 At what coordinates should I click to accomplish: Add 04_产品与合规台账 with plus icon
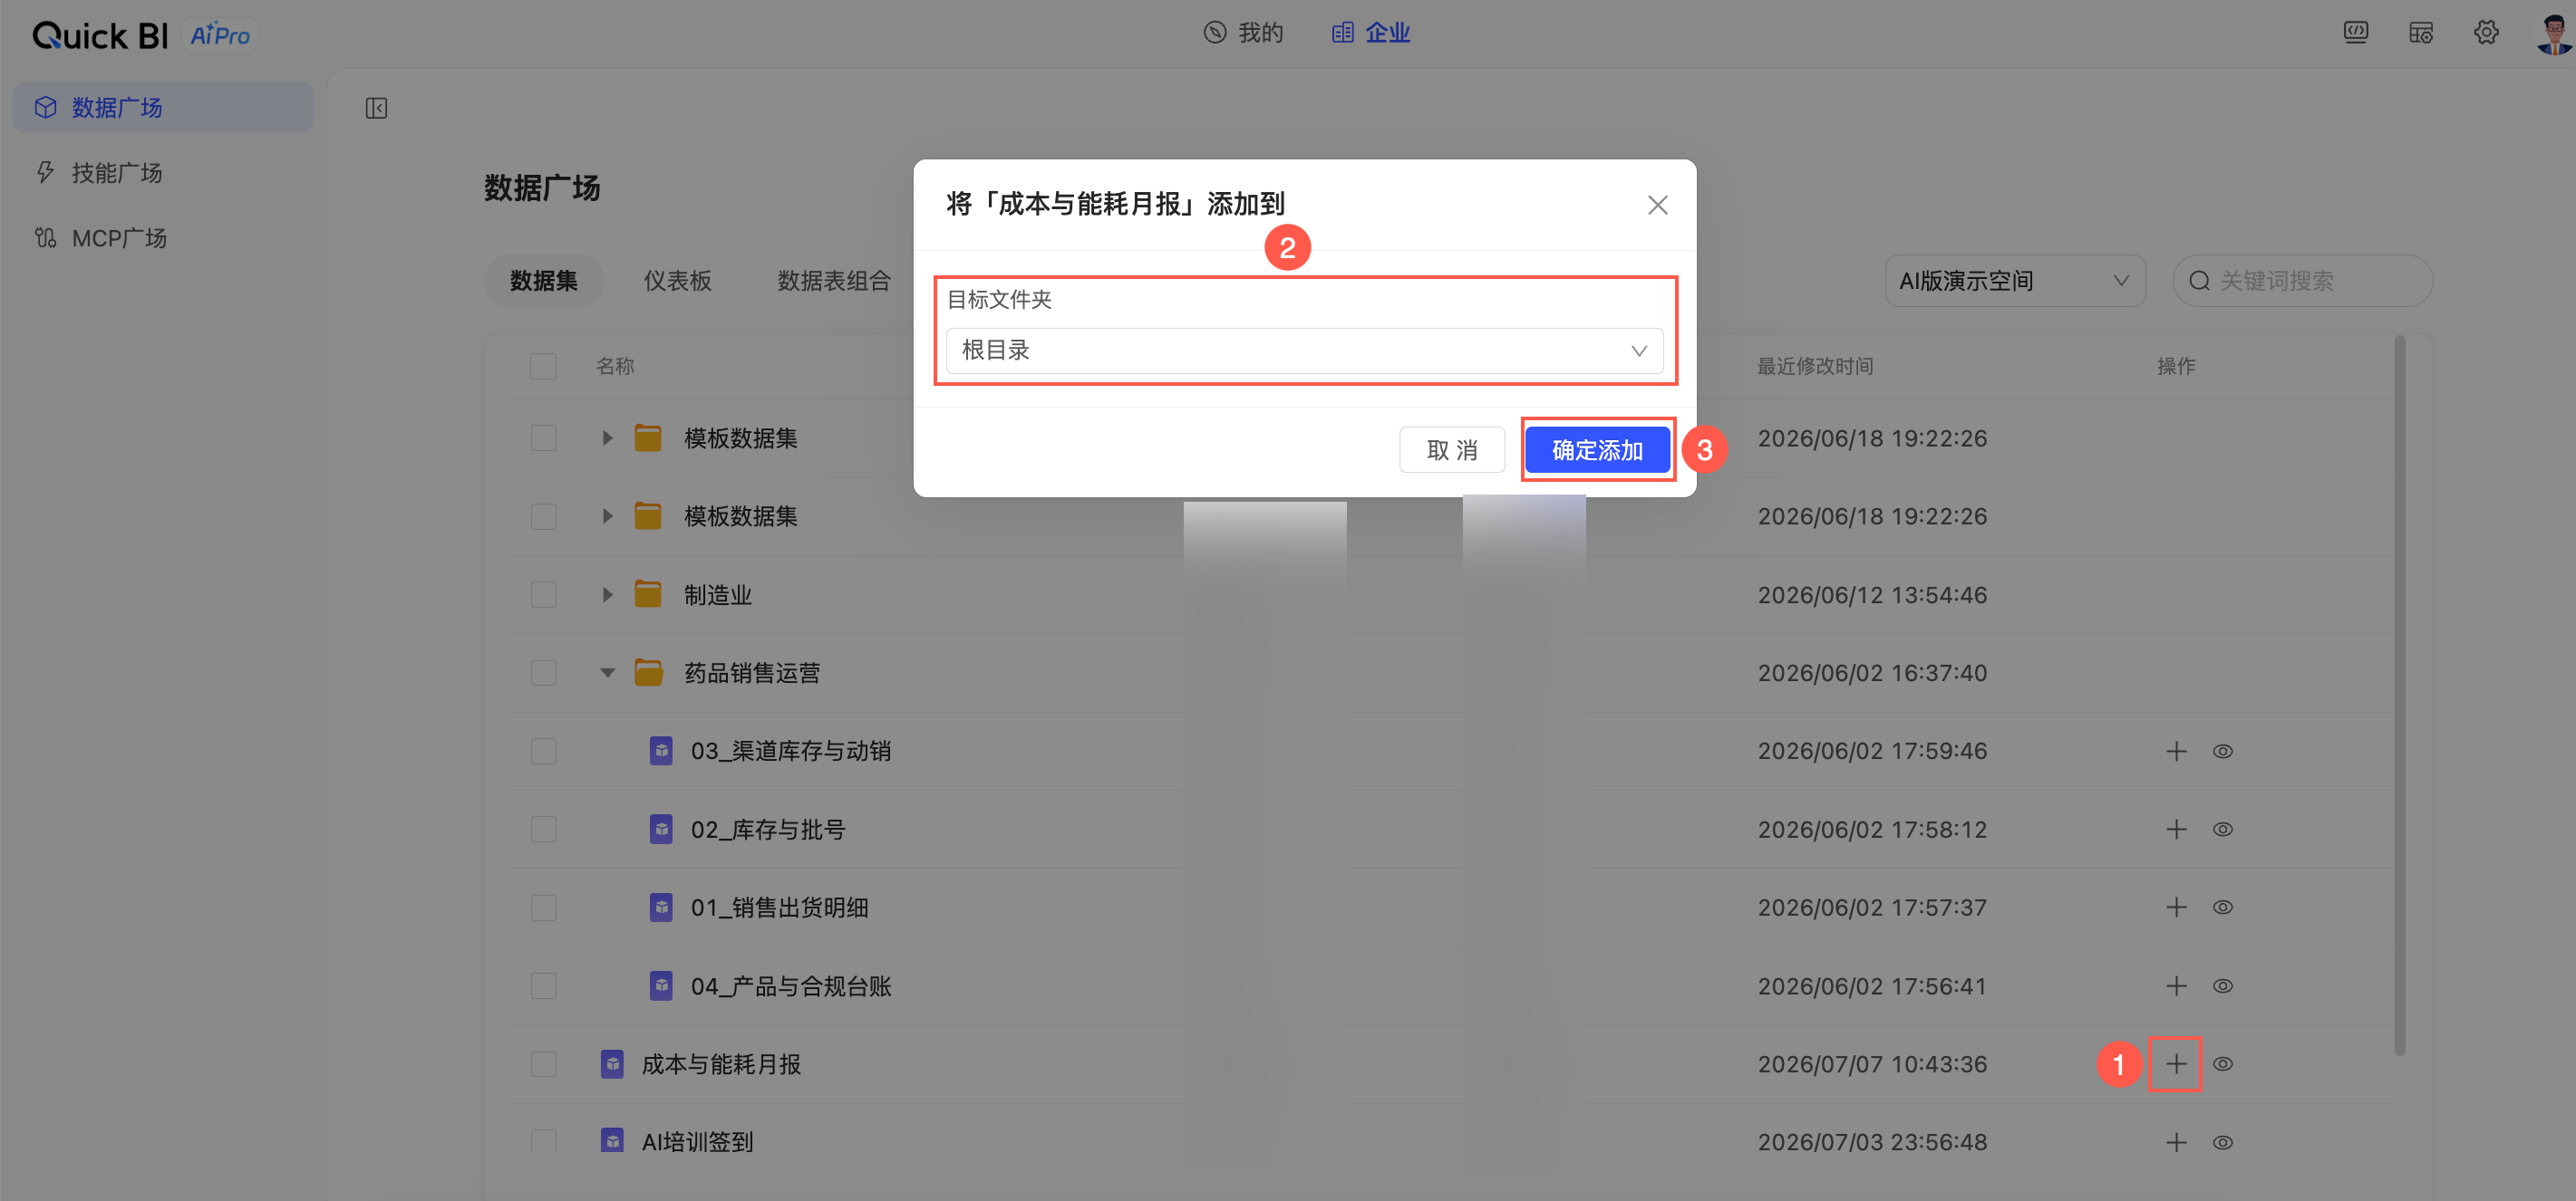coord(2176,986)
